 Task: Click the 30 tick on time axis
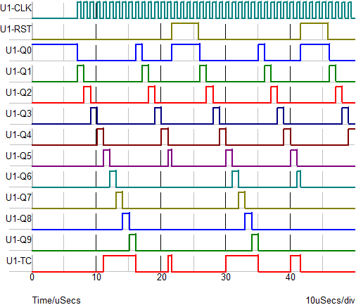click(x=226, y=278)
